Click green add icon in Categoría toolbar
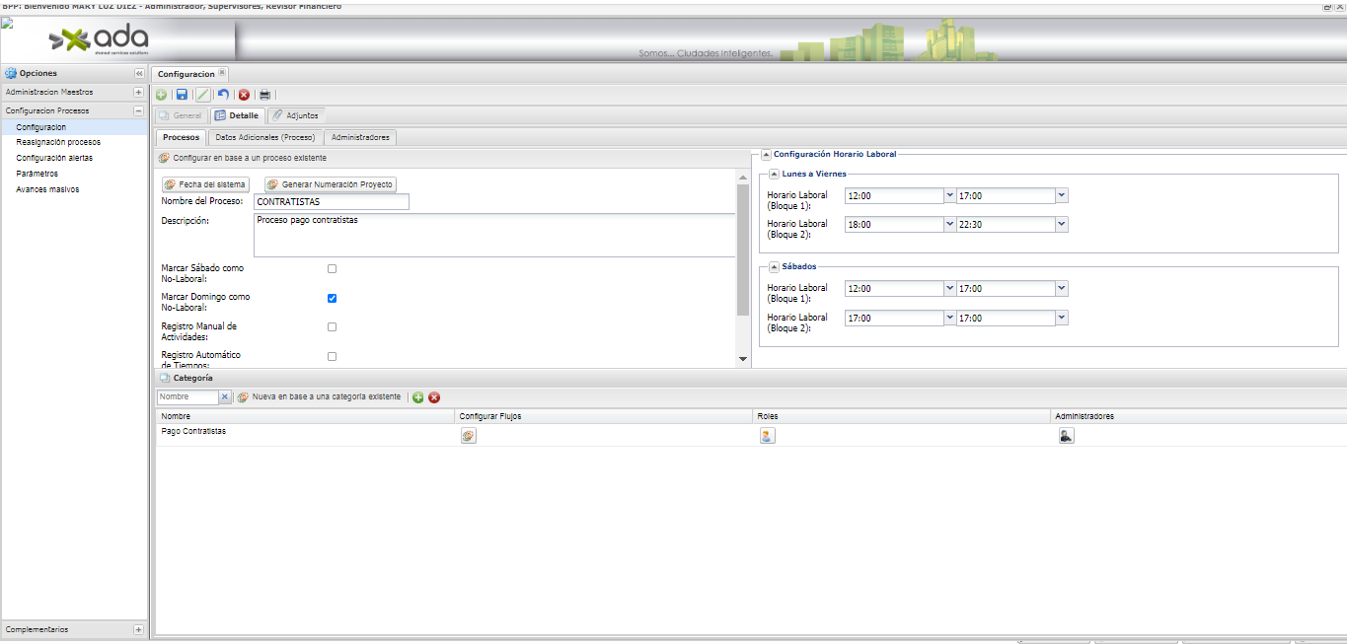Viewport: 1347px width, 644px height. point(418,397)
